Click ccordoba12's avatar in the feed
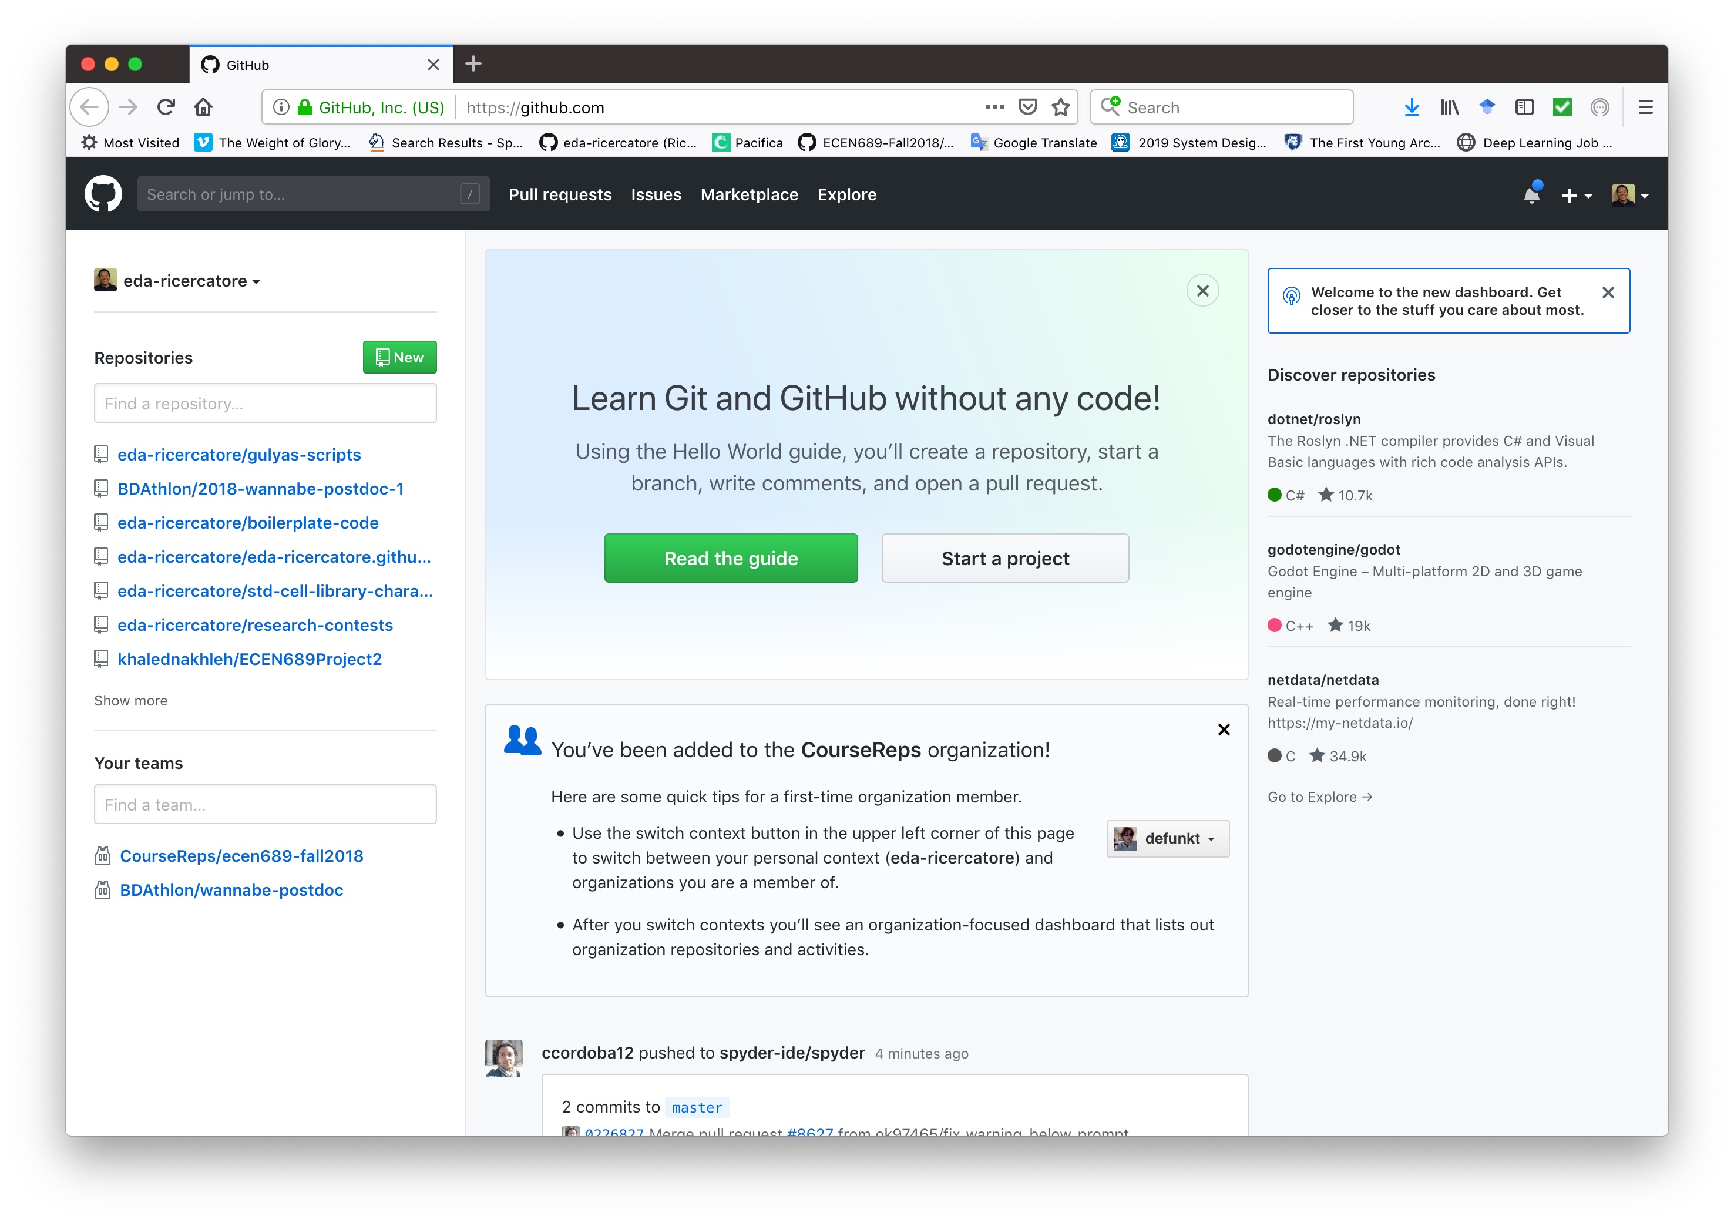1734x1223 pixels. (504, 1057)
